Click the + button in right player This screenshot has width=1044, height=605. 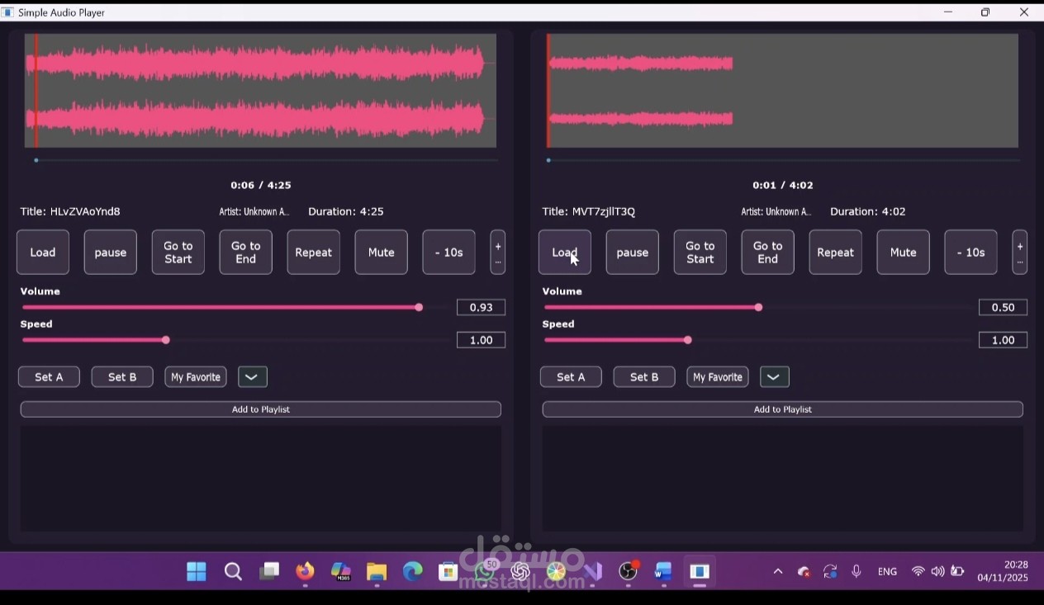(1020, 253)
